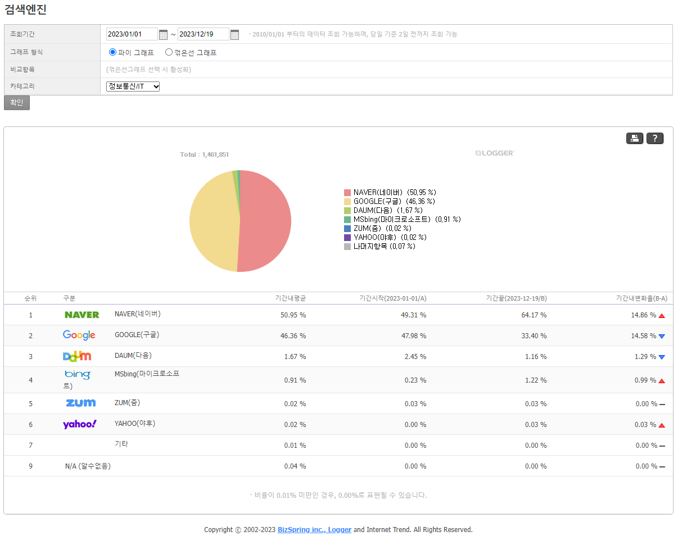Click the DAUM(다음) name in table
Viewport: 678px width, 536px height.
pos(133,355)
